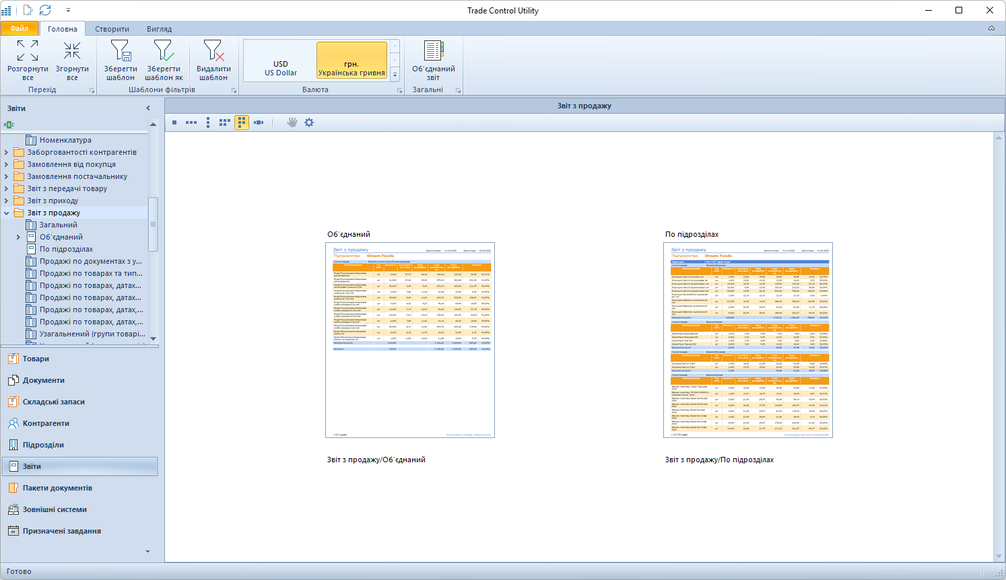Open the Складські запаси navigation section

point(53,402)
